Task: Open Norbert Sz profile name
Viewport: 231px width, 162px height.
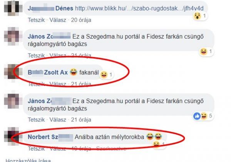Action: tap(50, 137)
